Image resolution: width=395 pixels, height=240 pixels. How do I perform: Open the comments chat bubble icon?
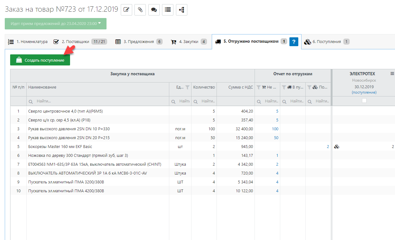click(154, 9)
